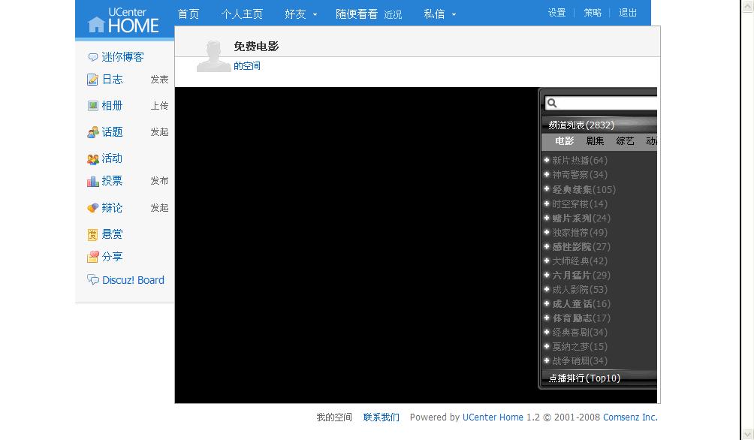Open the 私信 dropdown arrow
The height and width of the screenshot is (440, 754).
(454, 15)
